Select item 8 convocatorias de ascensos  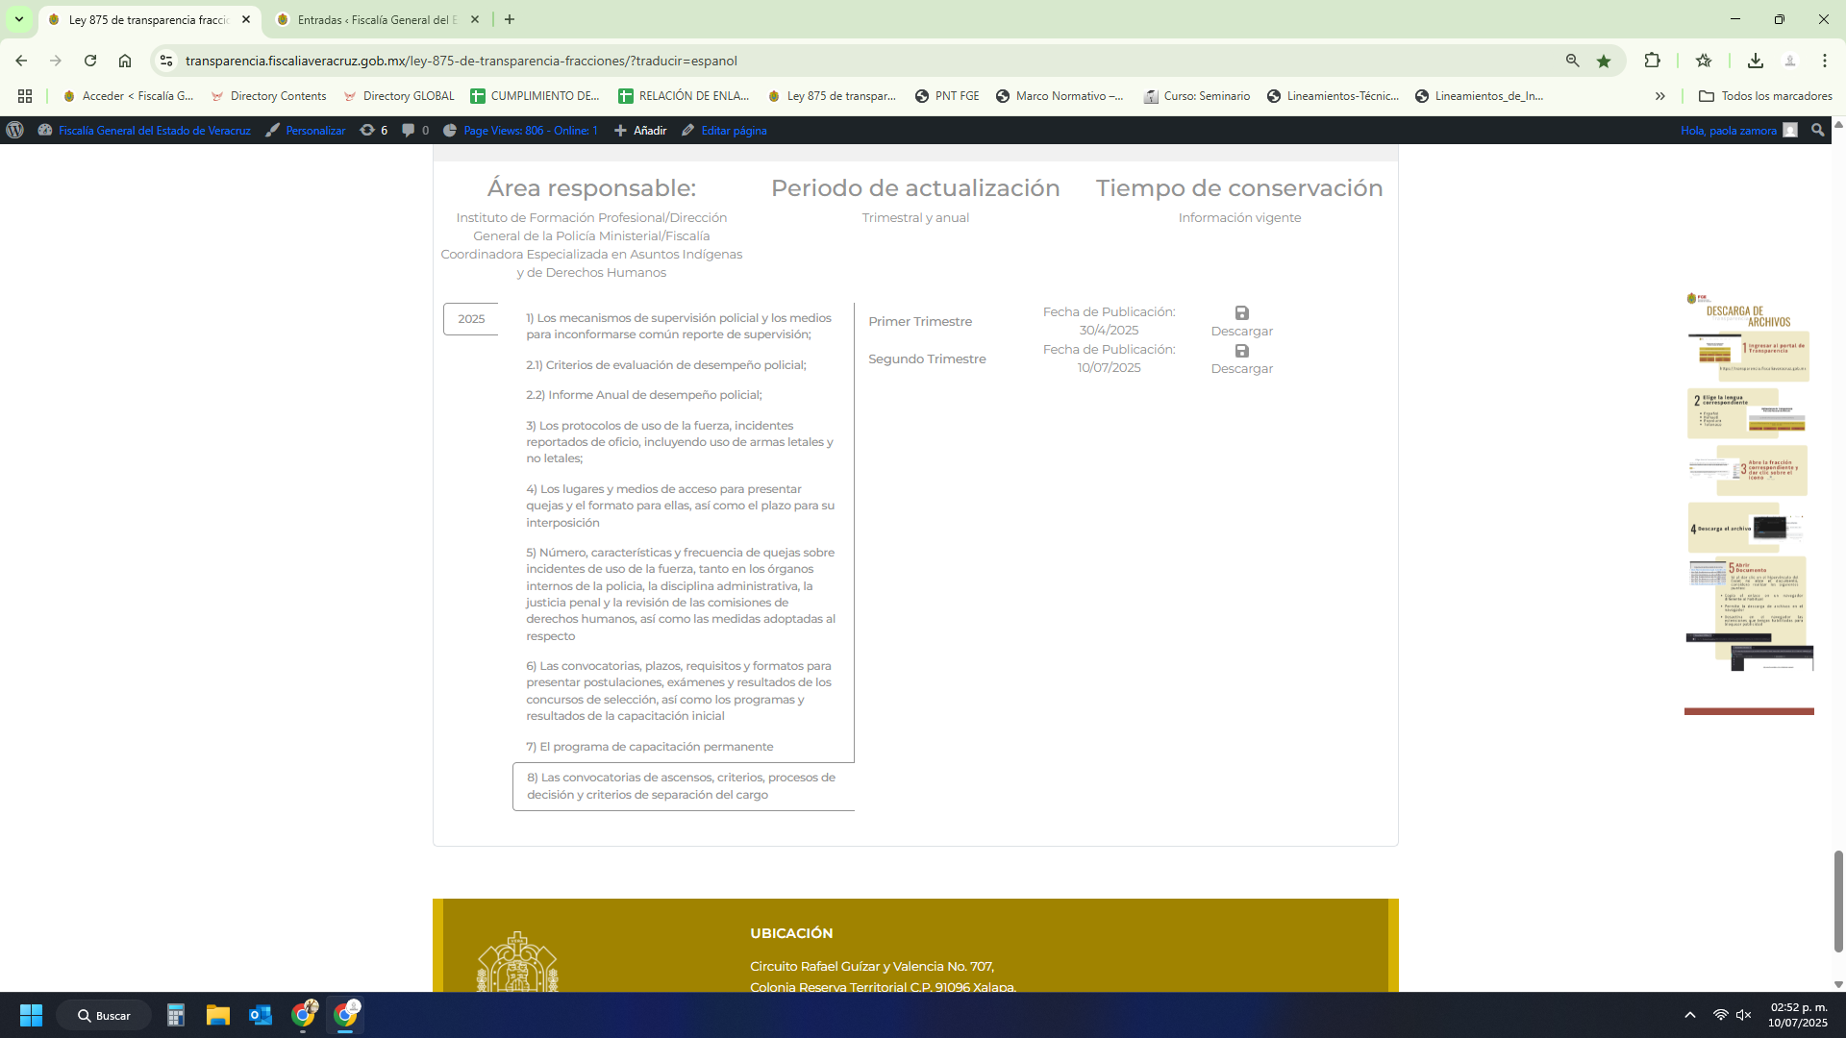[681, 786]
